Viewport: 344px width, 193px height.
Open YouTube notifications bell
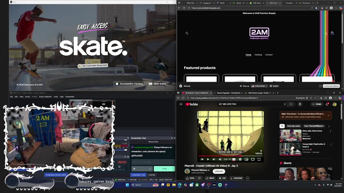coord(327,104)
